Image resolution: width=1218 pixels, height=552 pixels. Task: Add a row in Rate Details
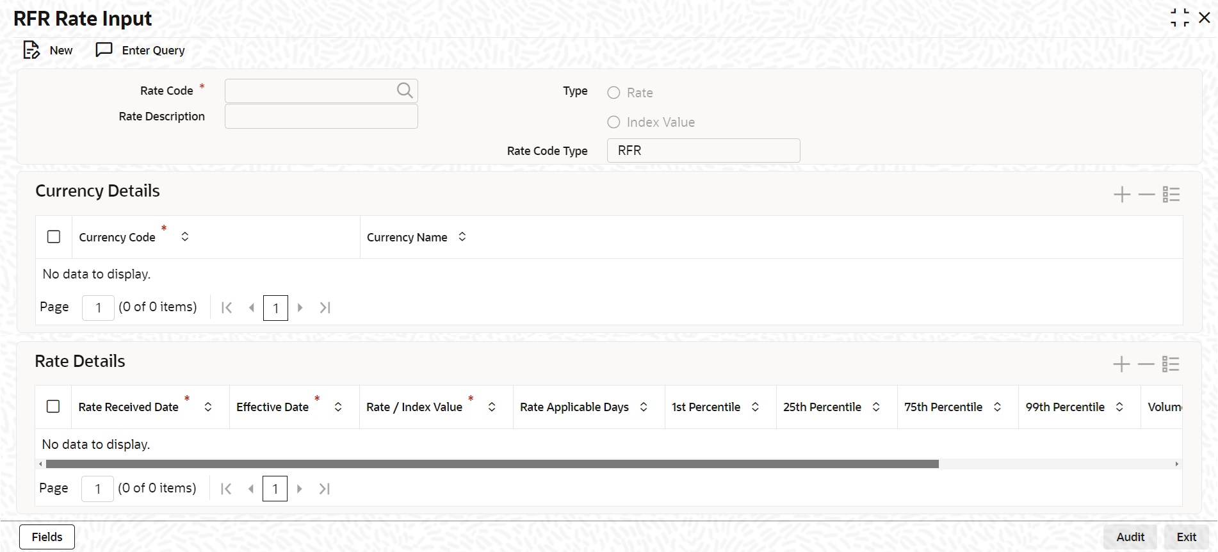(1121, 364)
